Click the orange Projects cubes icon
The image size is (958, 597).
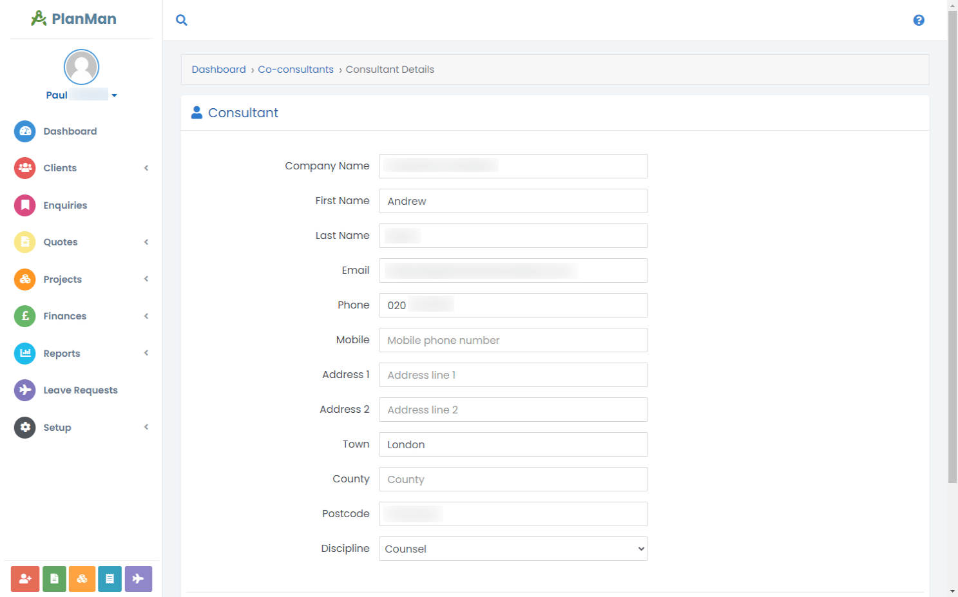click(x=25, y=280)
